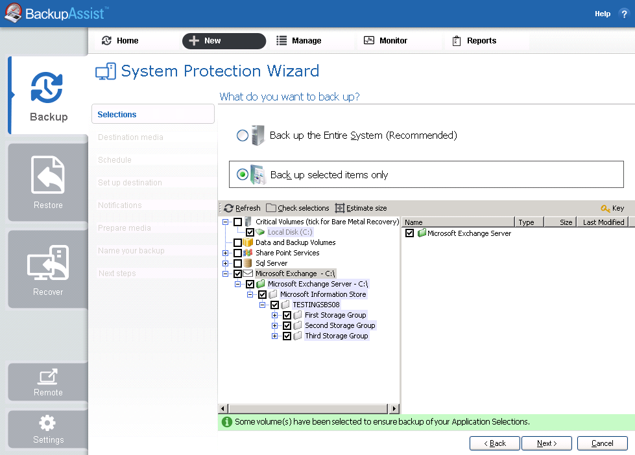635x455 pixels.
Task: Open the Recover section in sidebar
Action: tap(48, 269)
